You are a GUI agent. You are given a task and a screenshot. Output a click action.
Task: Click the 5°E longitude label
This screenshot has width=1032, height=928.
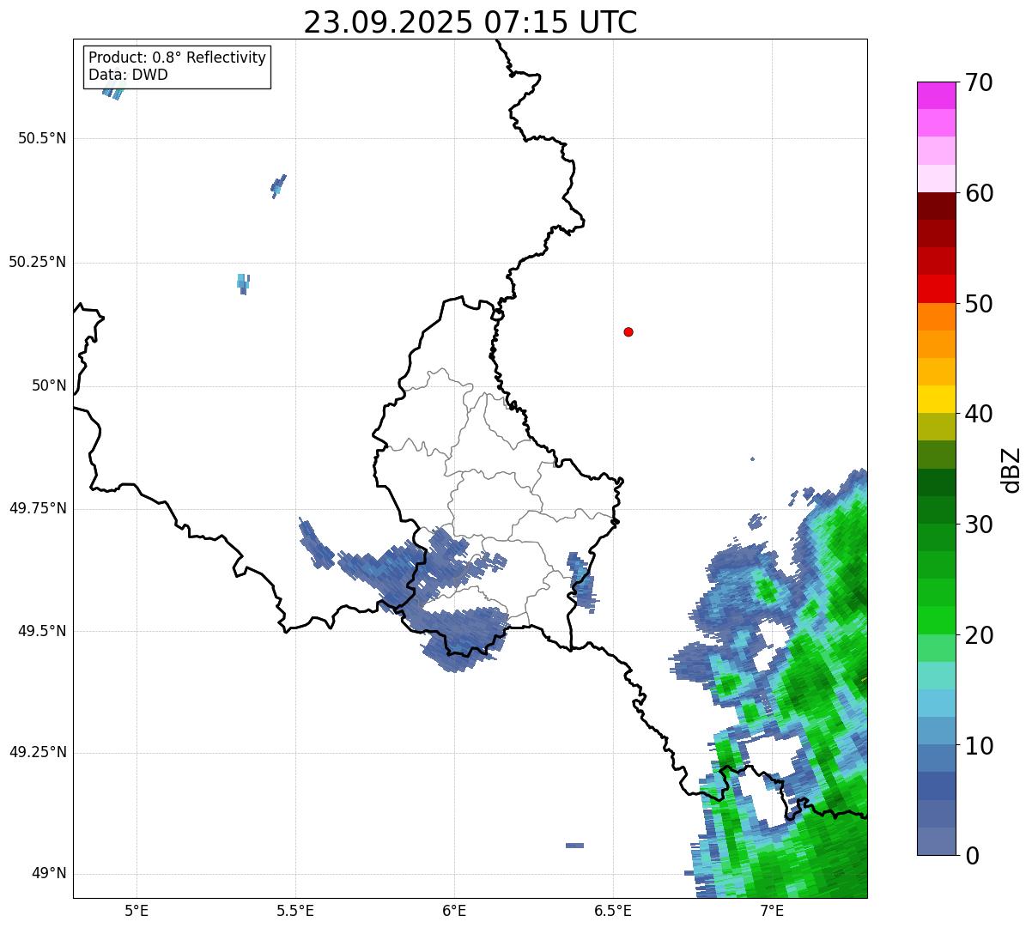137,910
